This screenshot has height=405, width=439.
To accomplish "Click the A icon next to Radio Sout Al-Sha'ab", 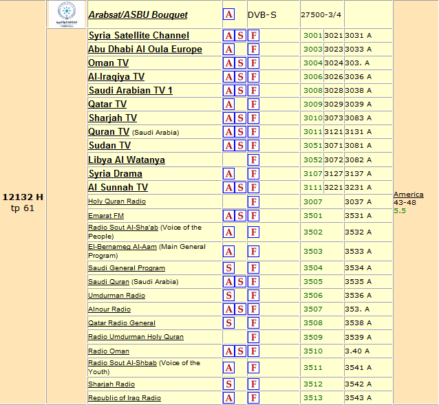I will click(228, 232).
